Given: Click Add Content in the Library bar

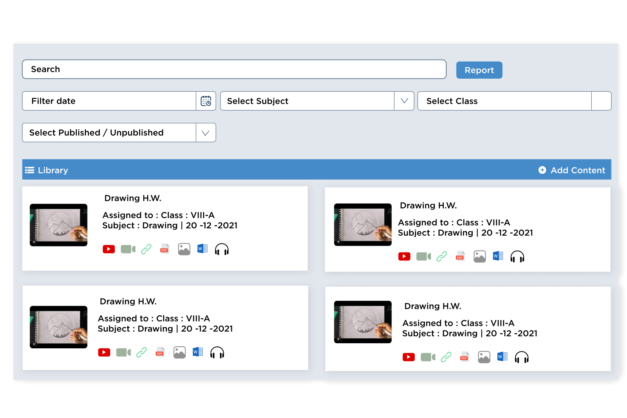Looking at the screenshot, I should [572, 170].
